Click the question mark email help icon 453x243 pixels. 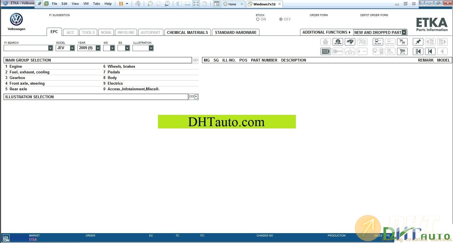(362, 42)
